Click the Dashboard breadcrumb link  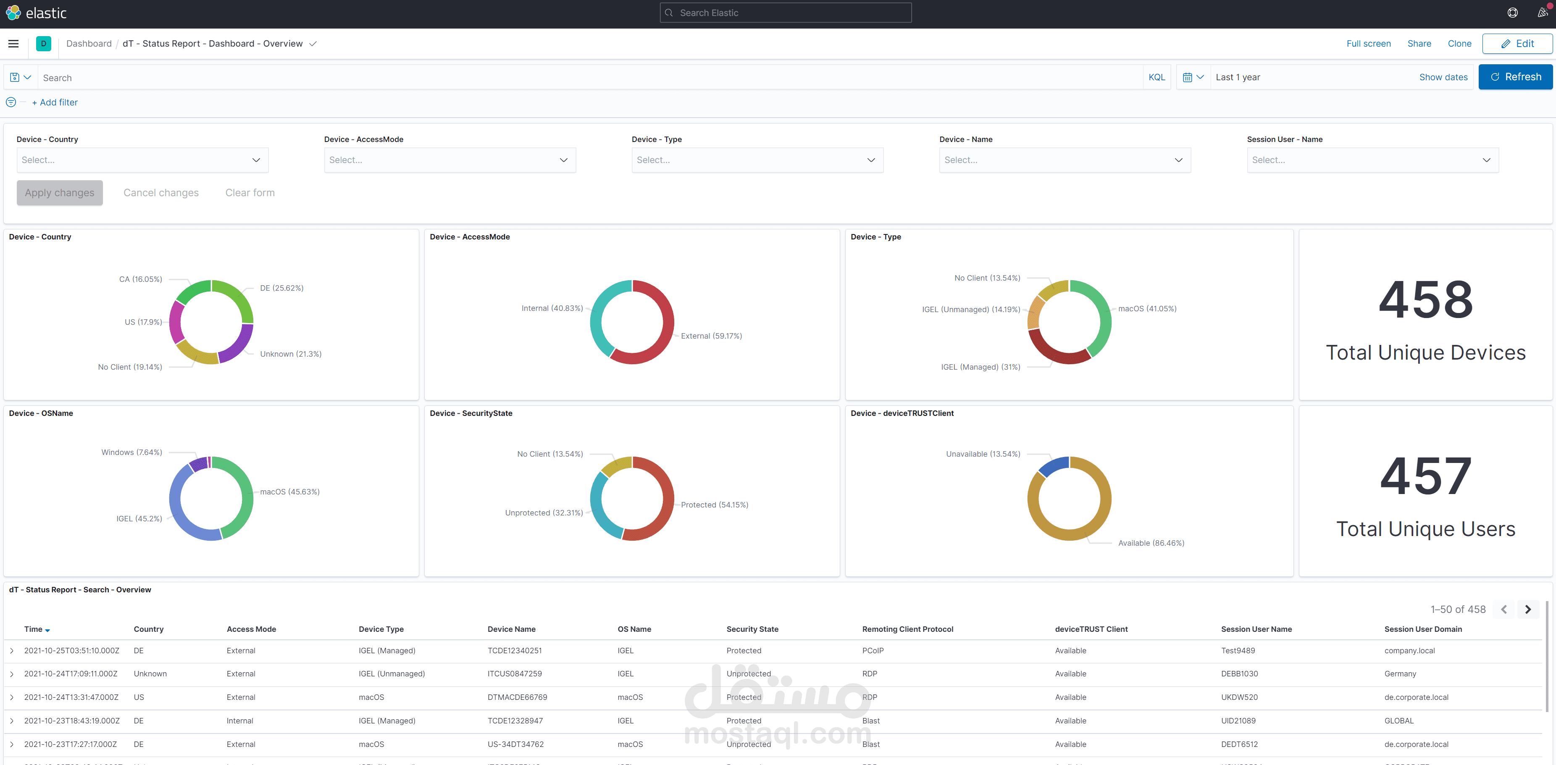point(89,44)
